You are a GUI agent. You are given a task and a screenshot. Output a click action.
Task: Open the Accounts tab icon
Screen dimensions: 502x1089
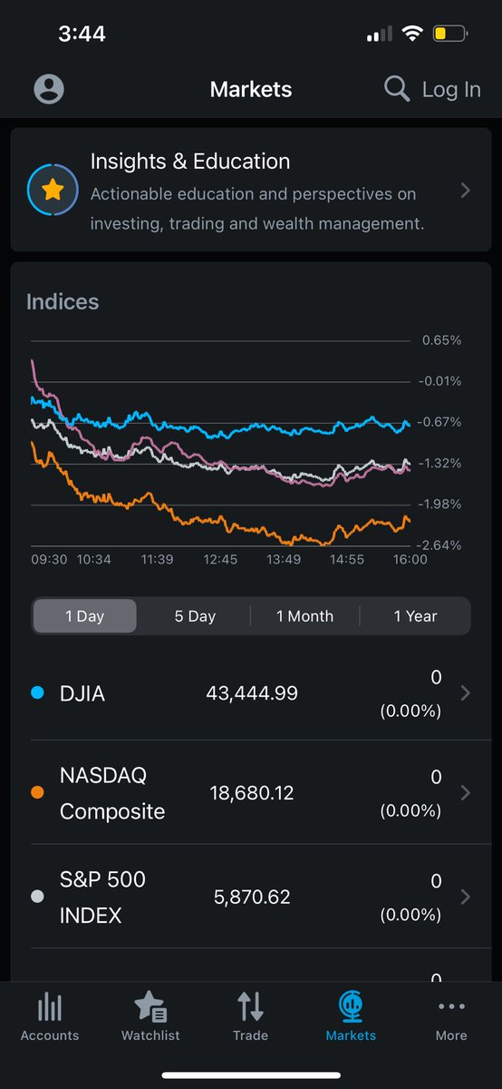pyautogui.click(x=50, y=1007)
